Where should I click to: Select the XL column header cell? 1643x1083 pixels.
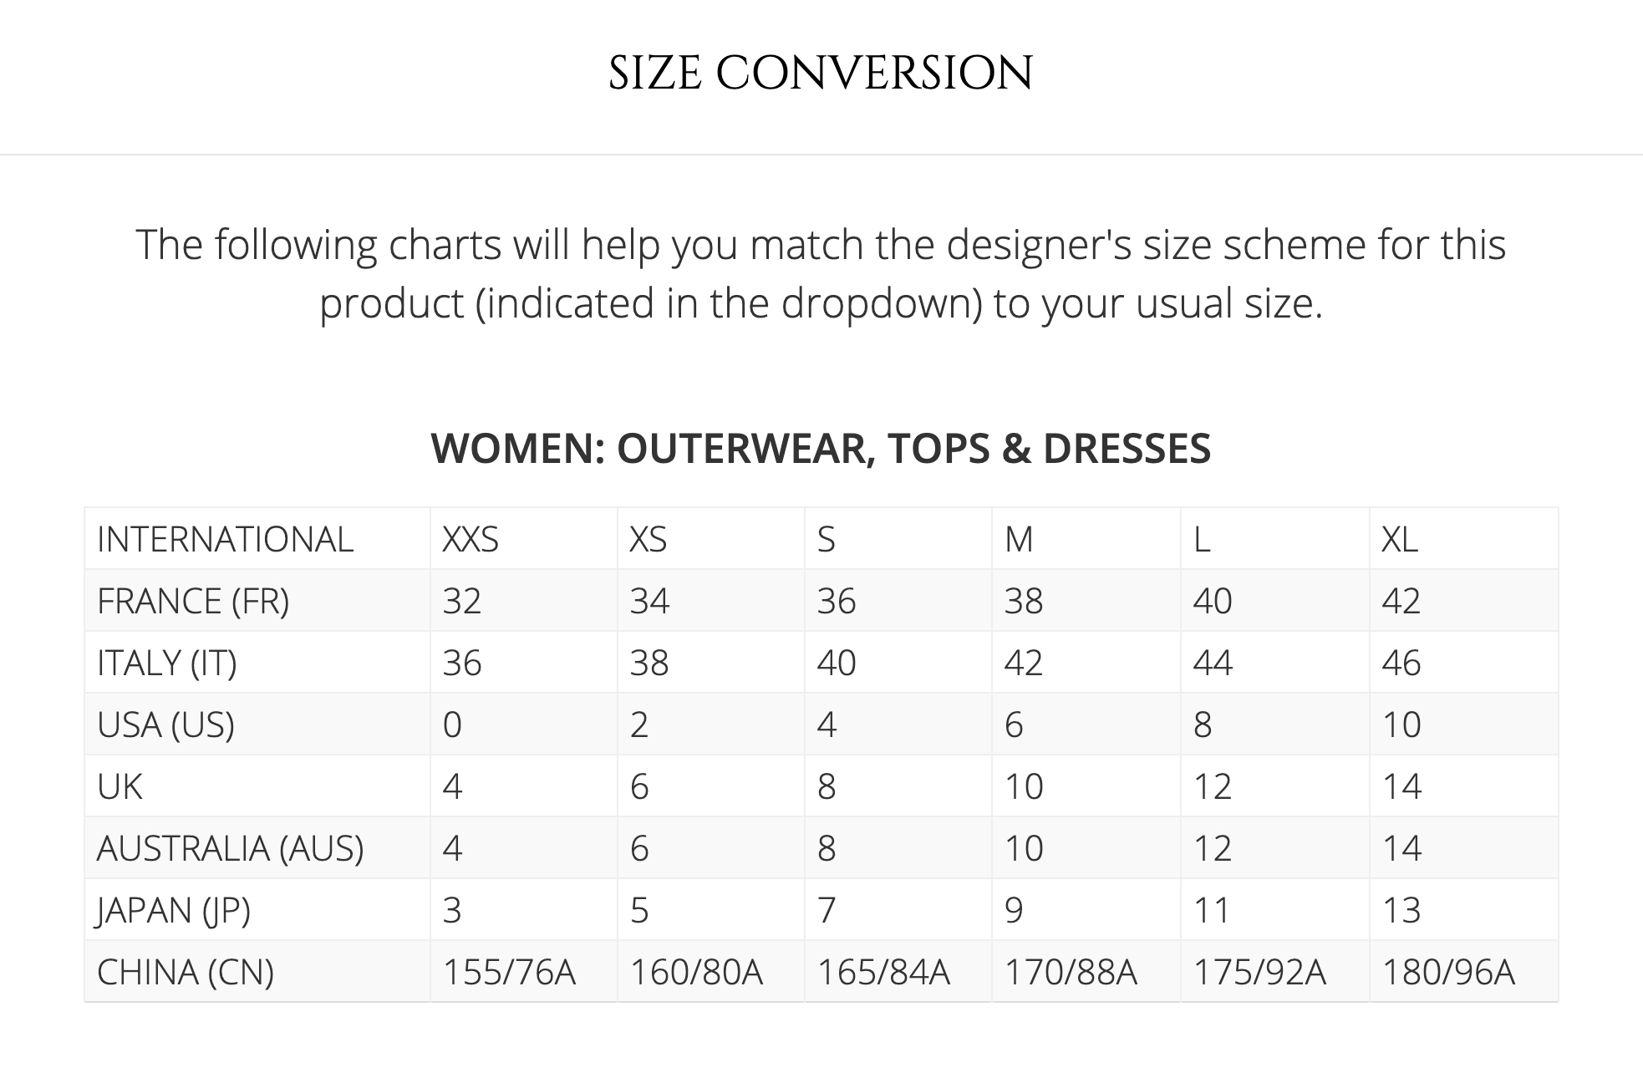1463,539
